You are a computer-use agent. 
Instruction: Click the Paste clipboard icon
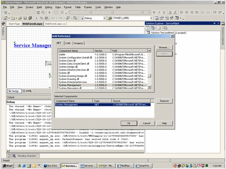[x=46, y=18]
